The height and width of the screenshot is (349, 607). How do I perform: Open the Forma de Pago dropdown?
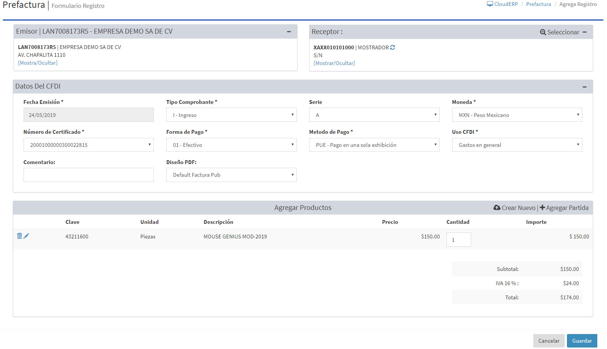pyautogui.click(x=231, y=145)
